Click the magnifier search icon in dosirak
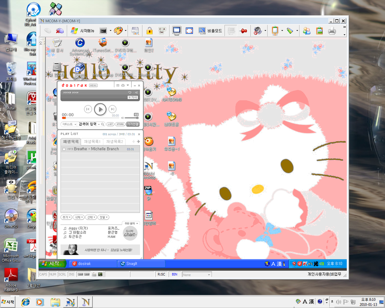 (x=103, y=124)
